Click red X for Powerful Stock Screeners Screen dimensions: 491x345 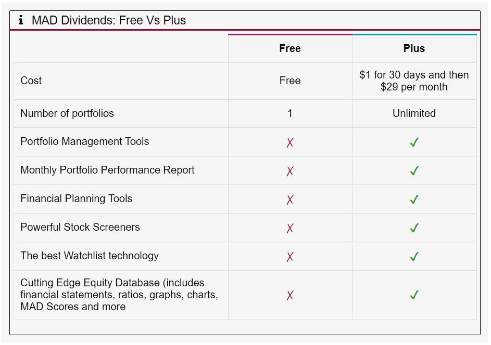pyautogui.click(x=290, y=228)
